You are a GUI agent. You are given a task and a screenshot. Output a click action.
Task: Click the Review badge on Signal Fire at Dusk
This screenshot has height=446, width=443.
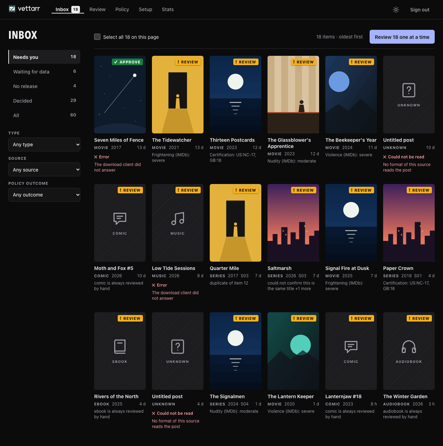(361, 190)
